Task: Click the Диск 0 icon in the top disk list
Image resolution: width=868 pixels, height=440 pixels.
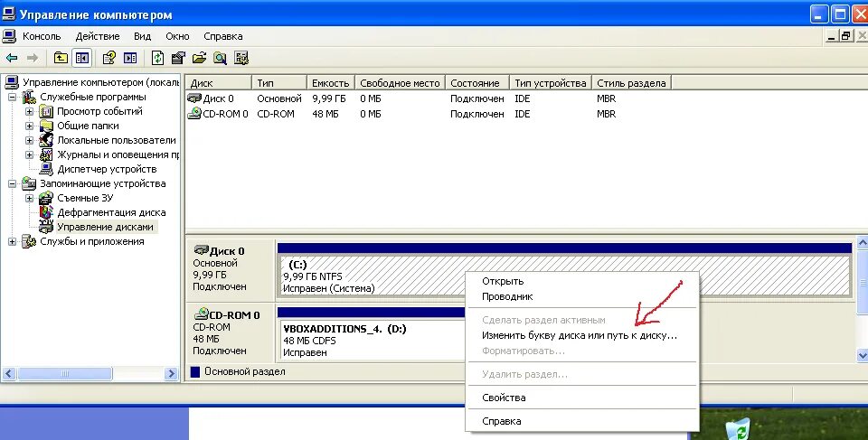Action: (x=194, y=98)
